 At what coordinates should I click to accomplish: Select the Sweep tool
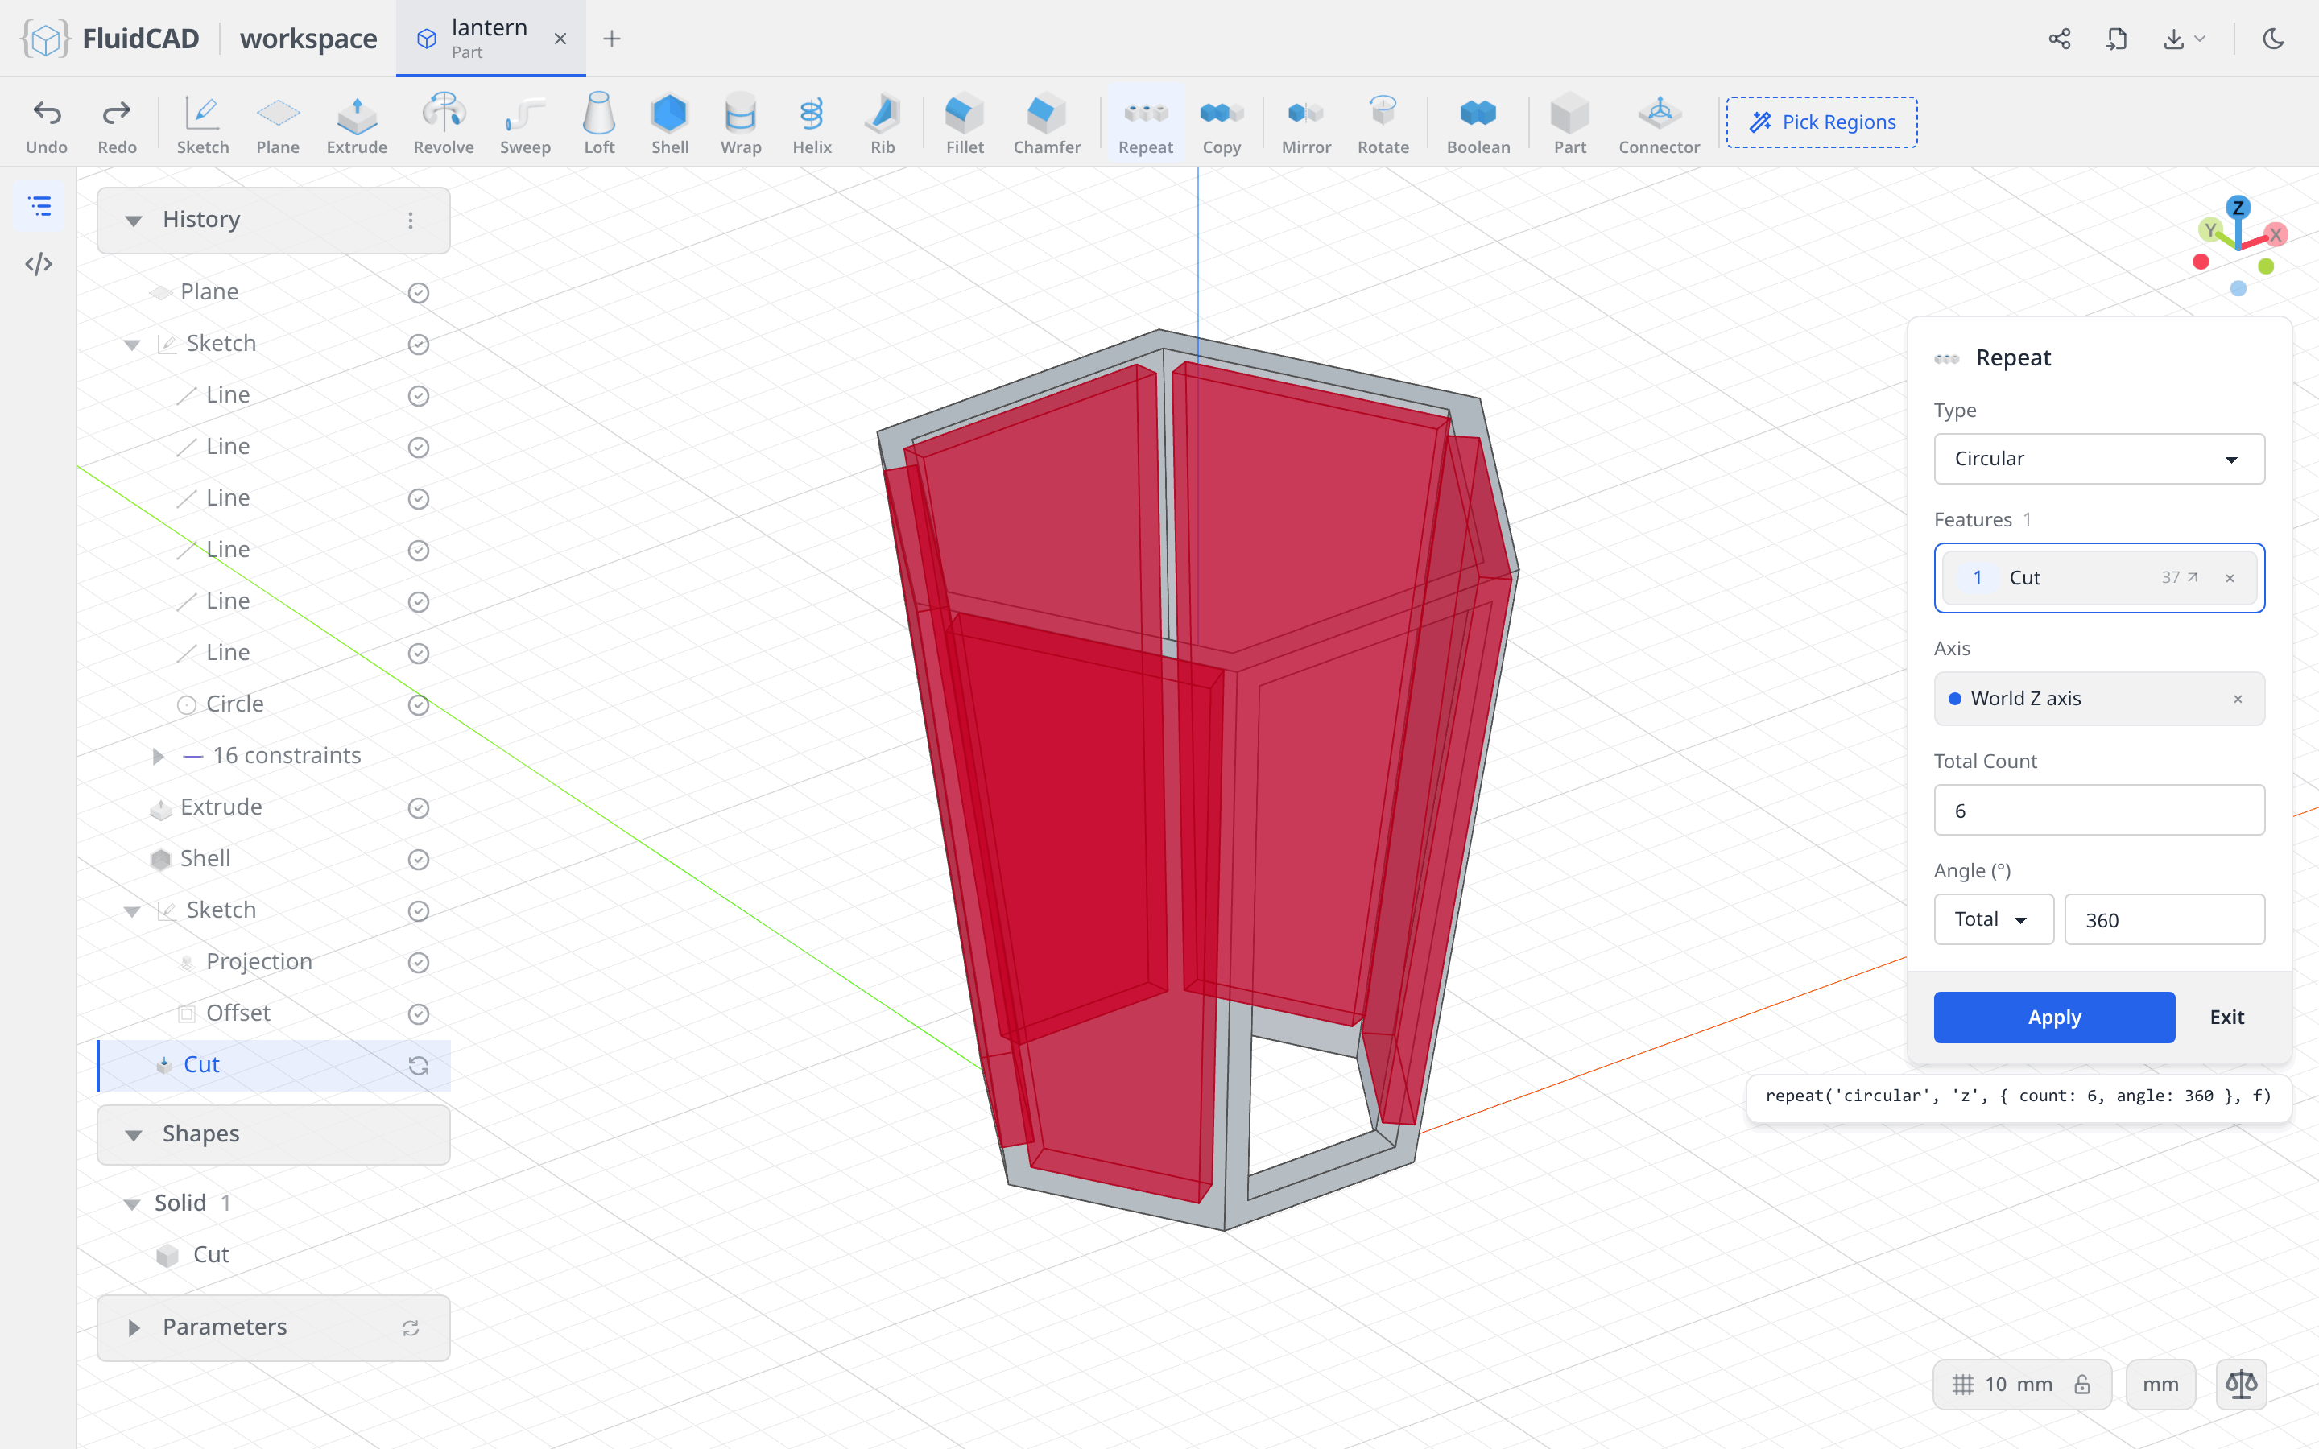coord(525,124)
